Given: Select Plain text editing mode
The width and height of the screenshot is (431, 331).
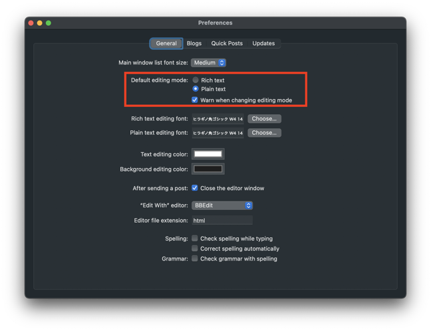Looking at the screenshot, I should coord(196,88).
